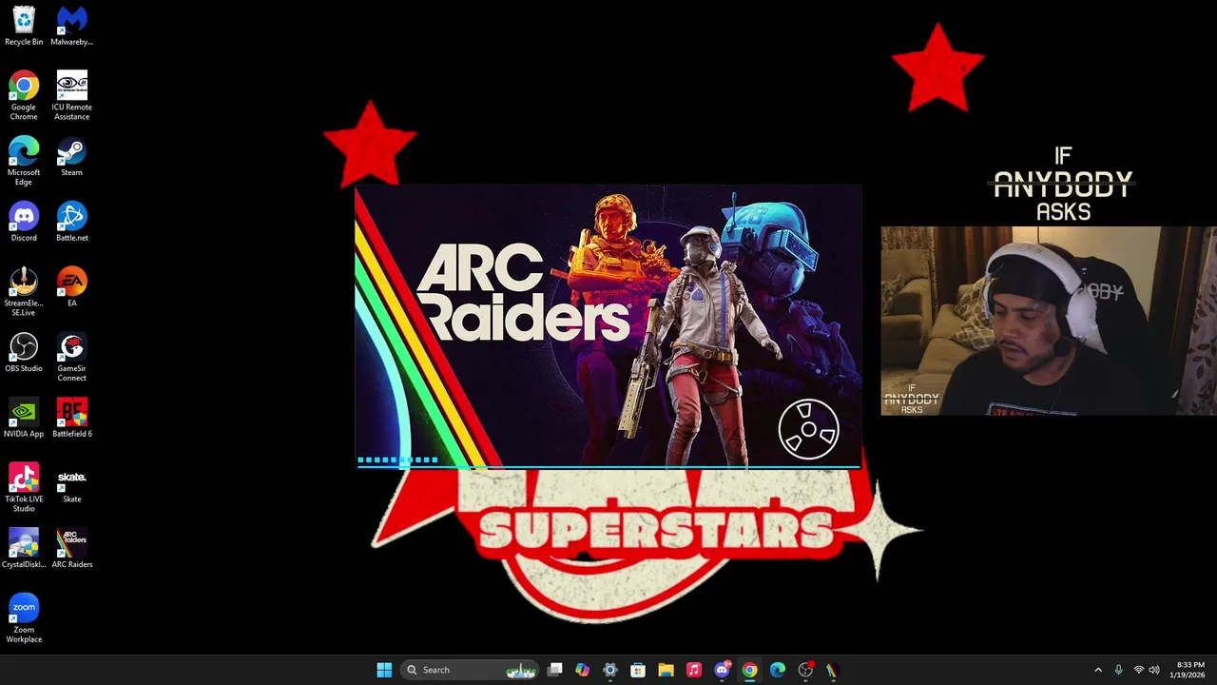Click the ARC Raiders splash screen image

[608, 328]
